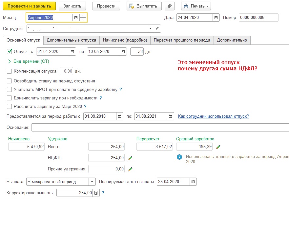Image resolution: width=289 pixels, height=226 pixels.
Task: Open calendar for document Дата field
Action: tap(216, 17)
